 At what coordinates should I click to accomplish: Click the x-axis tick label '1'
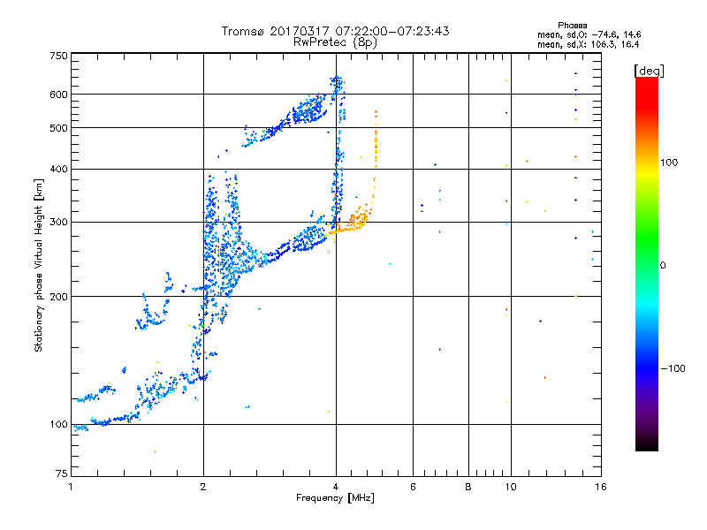[x=71, y=487]
